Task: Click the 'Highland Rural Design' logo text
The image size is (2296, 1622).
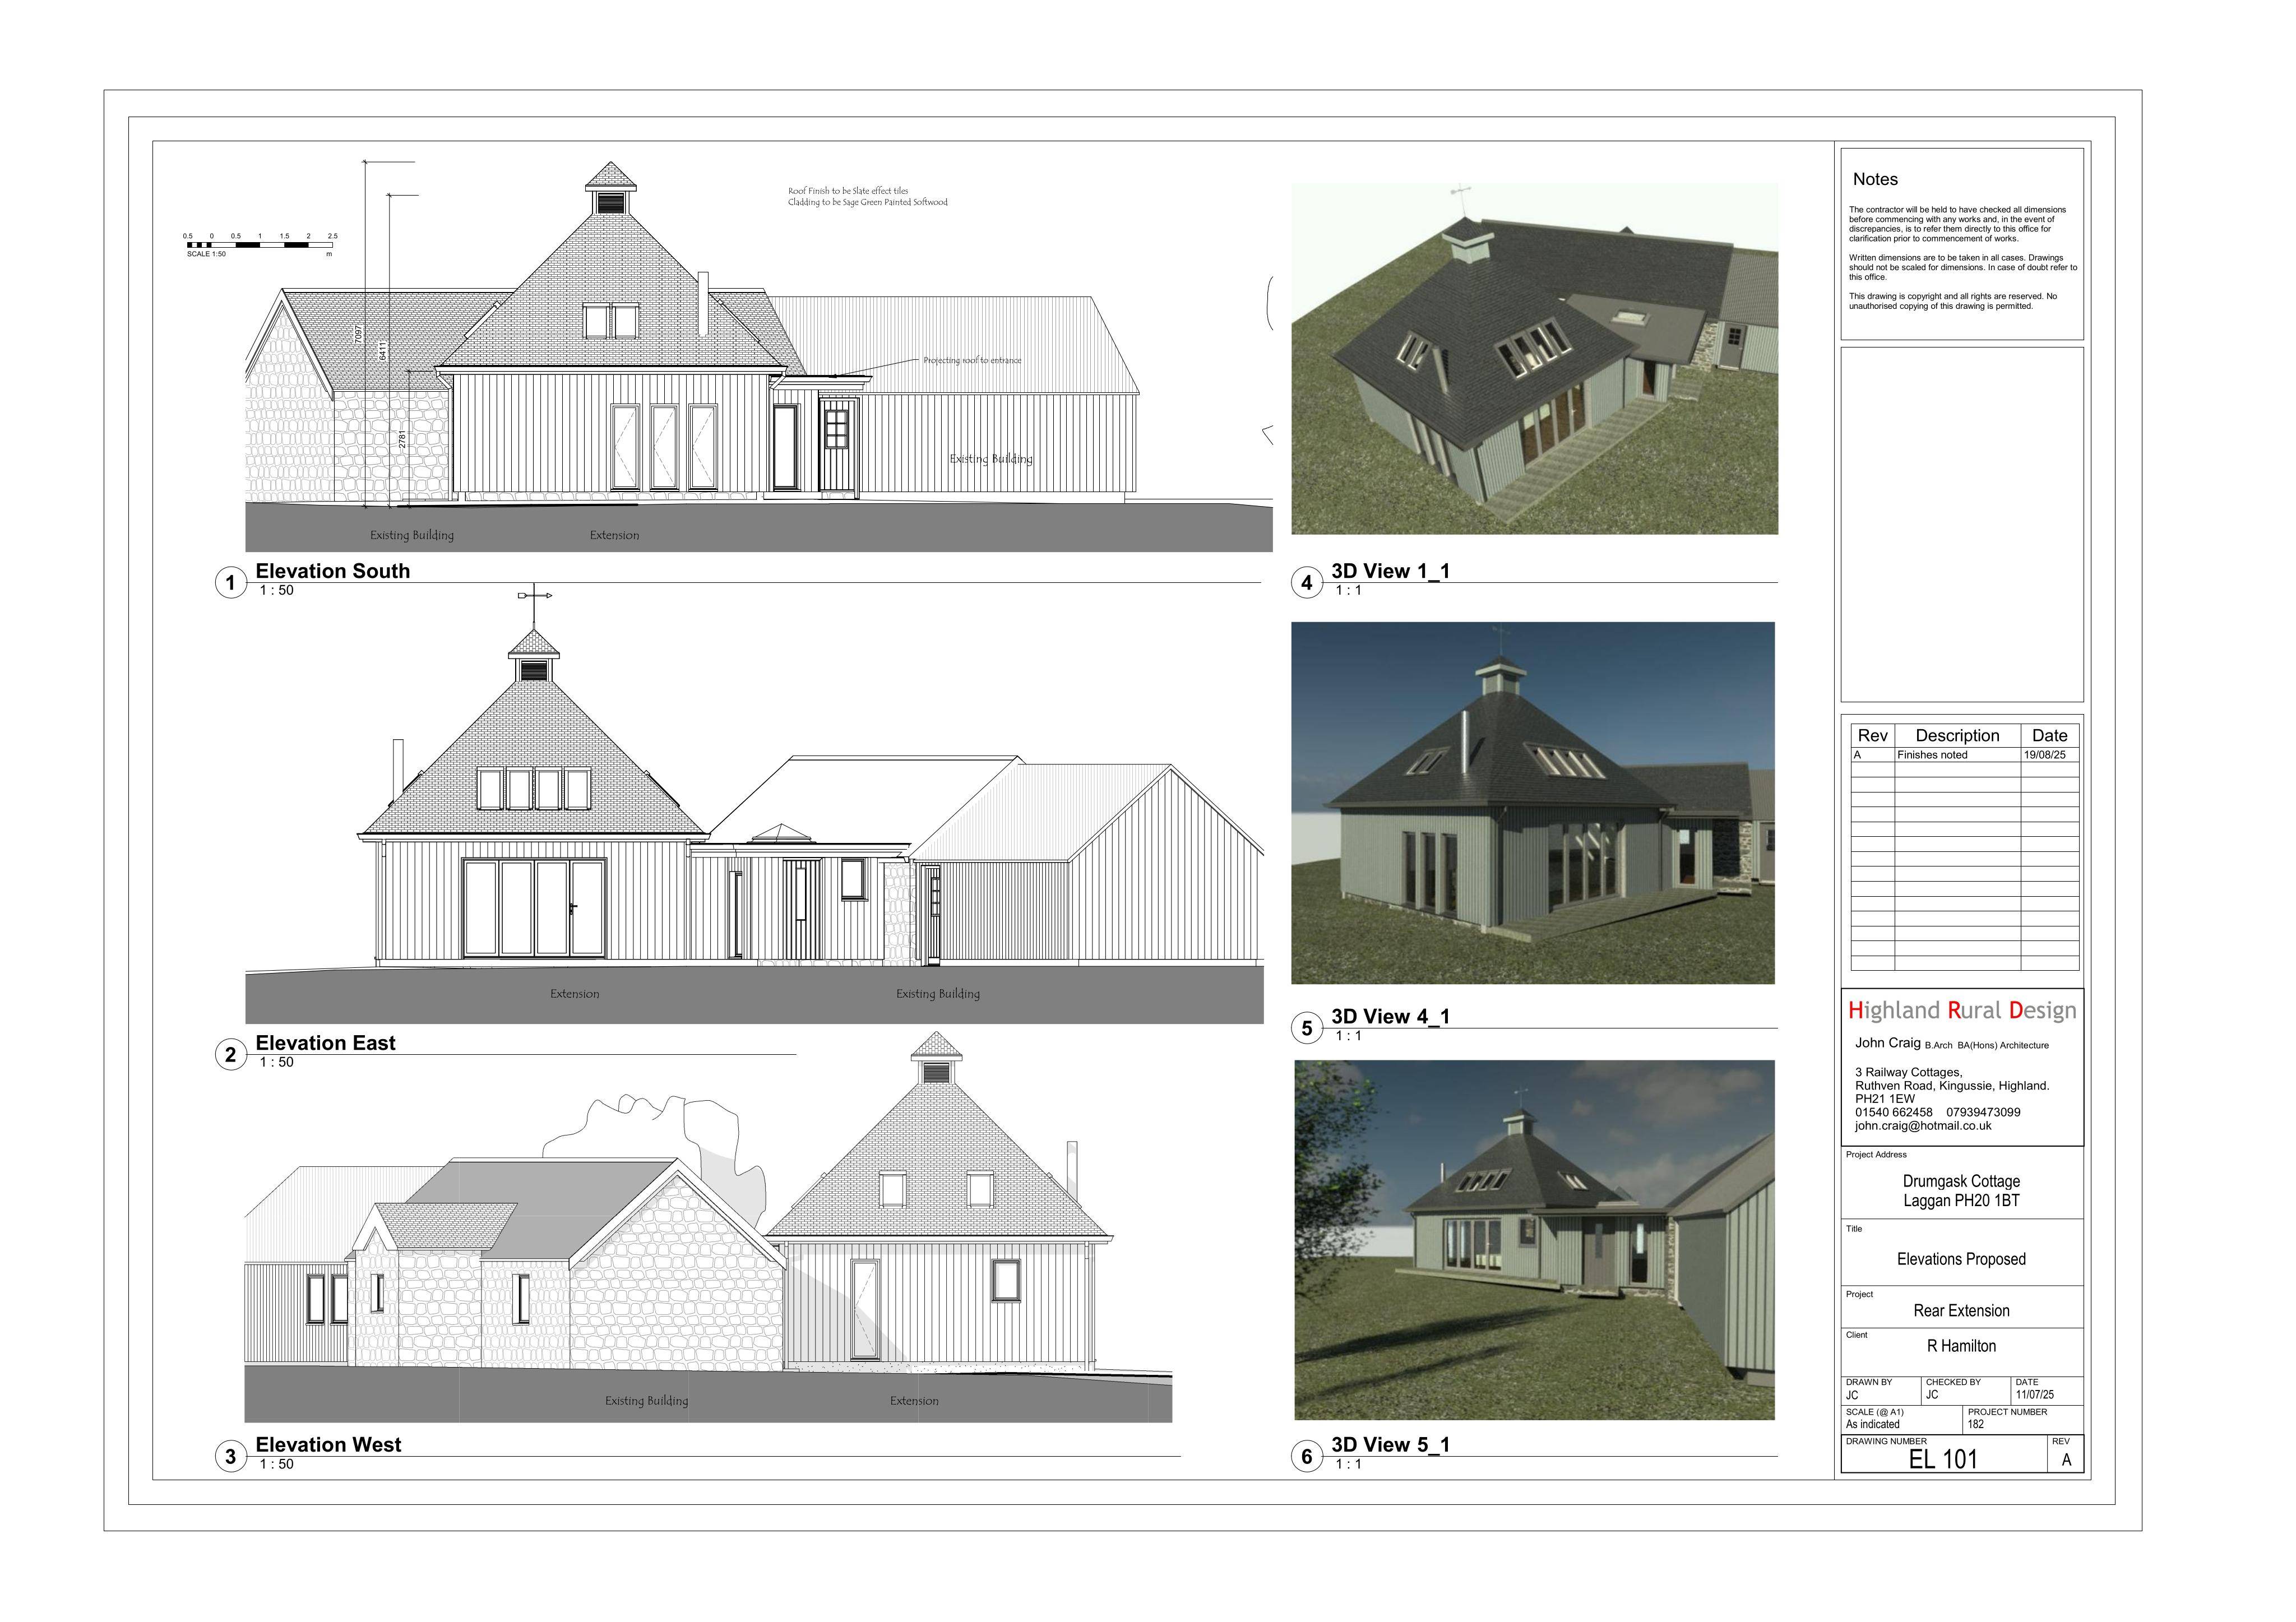Action: (1962, 1011)
